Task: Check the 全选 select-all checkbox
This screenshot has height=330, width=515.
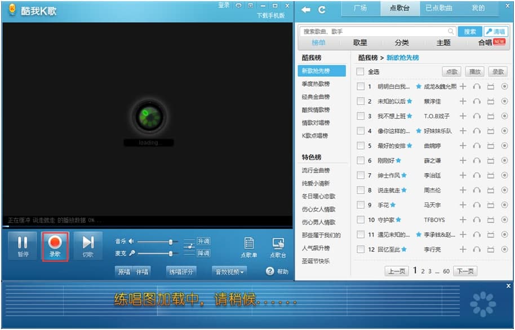Action: [x=361, y=72]
